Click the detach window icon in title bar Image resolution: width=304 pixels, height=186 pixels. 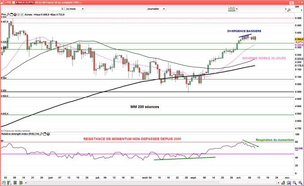[291, 3]
